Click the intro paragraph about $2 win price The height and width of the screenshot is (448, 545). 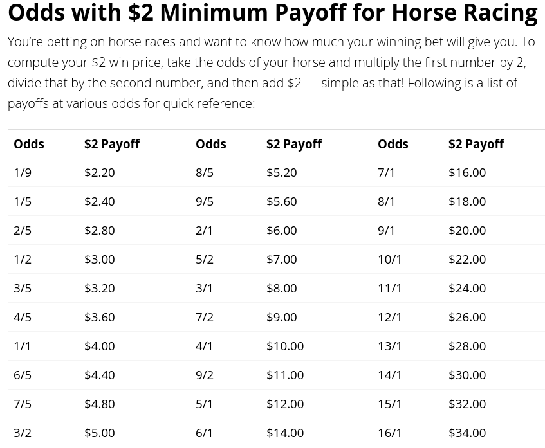272,73
